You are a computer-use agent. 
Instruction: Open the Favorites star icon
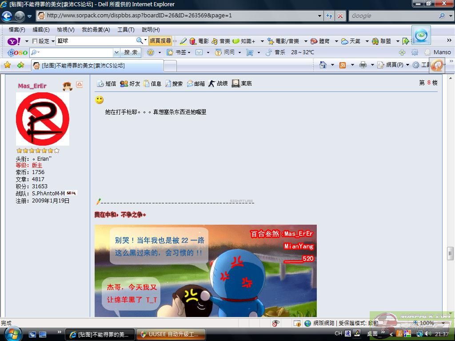pos(7,65)
